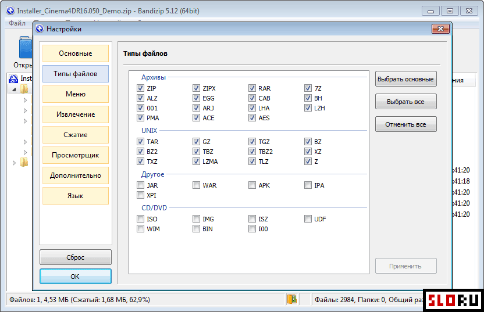Screen dimensions: 484x312
Task: Expand the bottom folder node in main tree
Action: 14,163
